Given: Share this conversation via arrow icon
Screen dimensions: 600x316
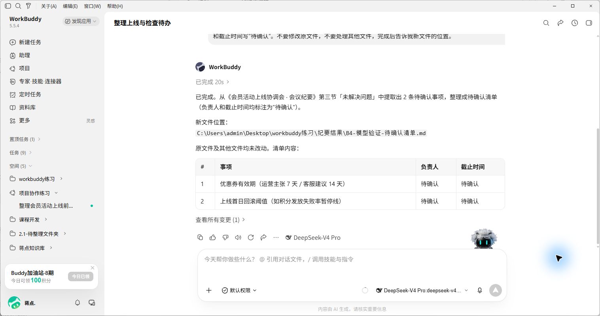Looking at the screenshot, I should (x=560, y=23).
